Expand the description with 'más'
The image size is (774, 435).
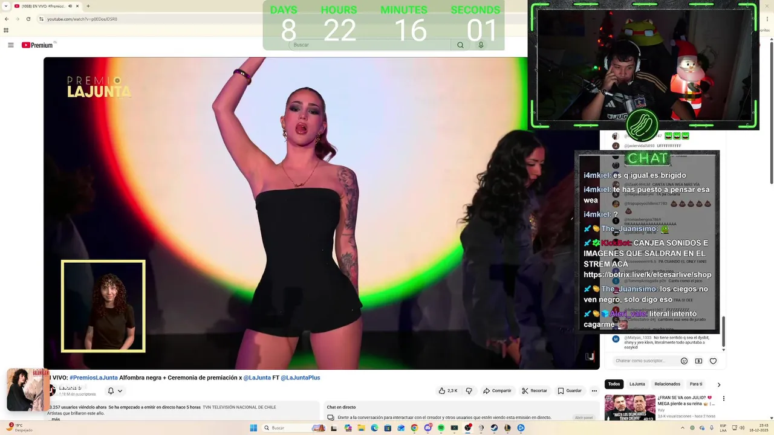tap(56, 419)
